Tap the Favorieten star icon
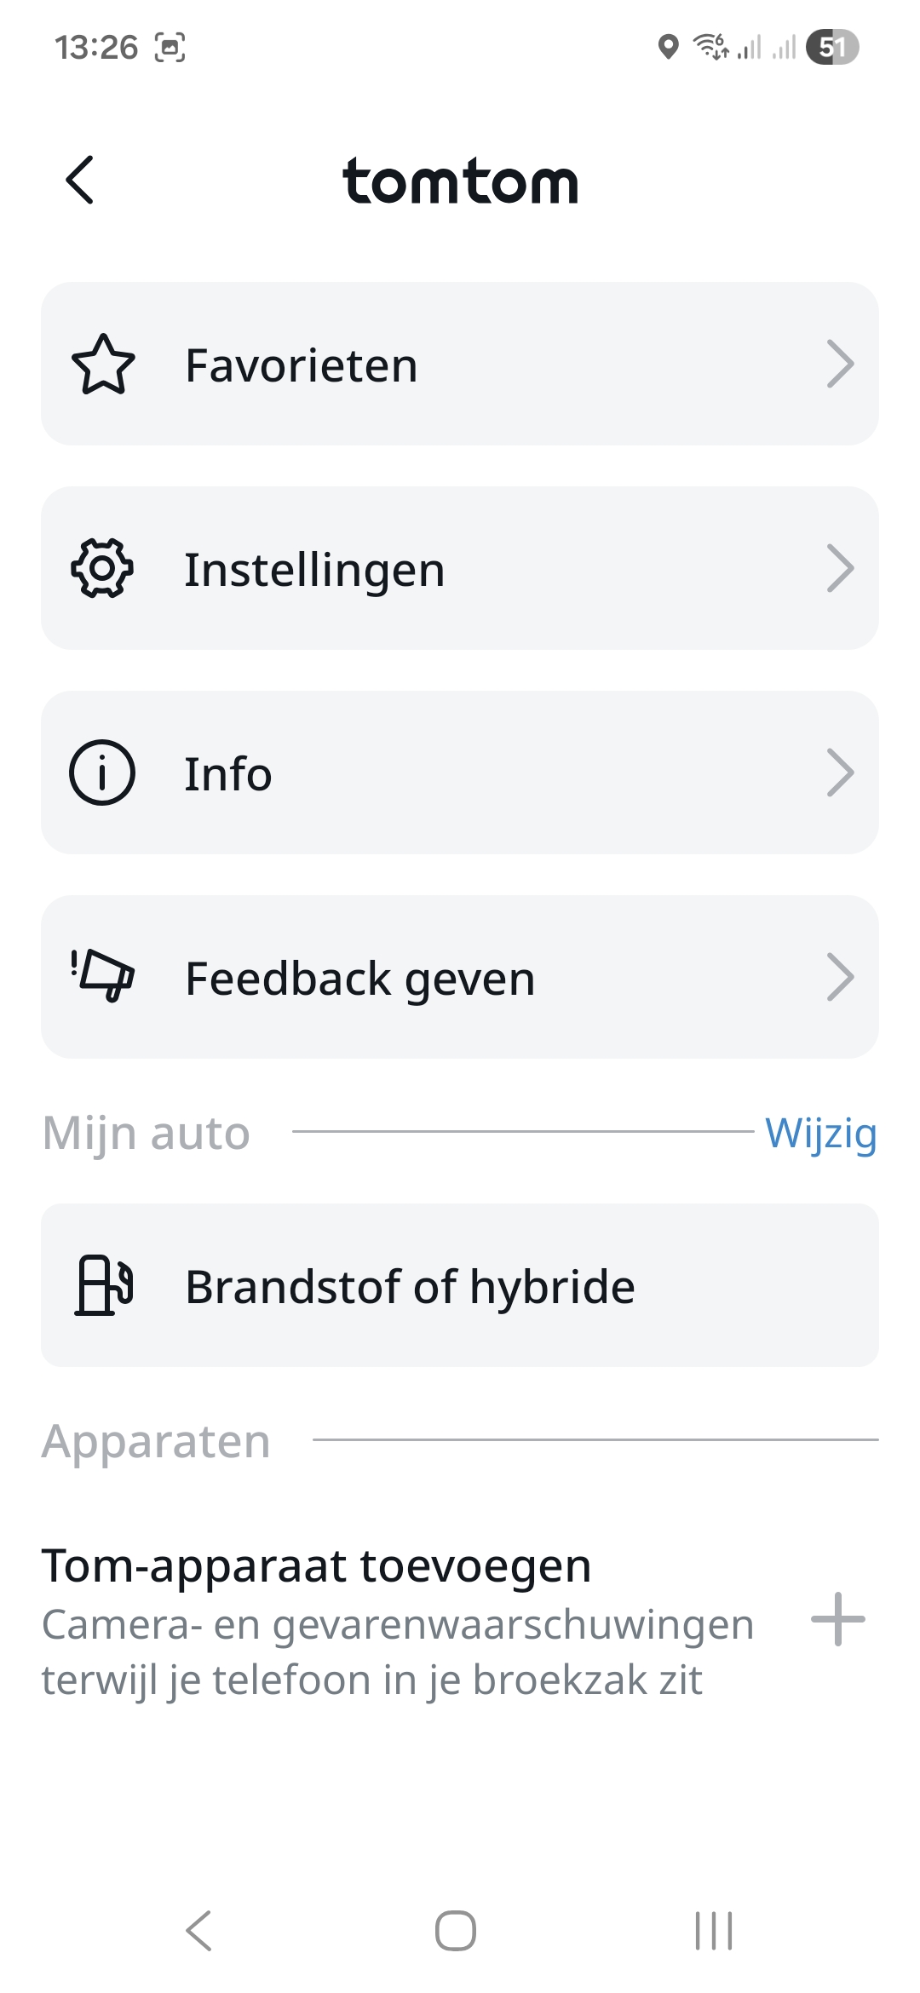 tap(103, 365)
